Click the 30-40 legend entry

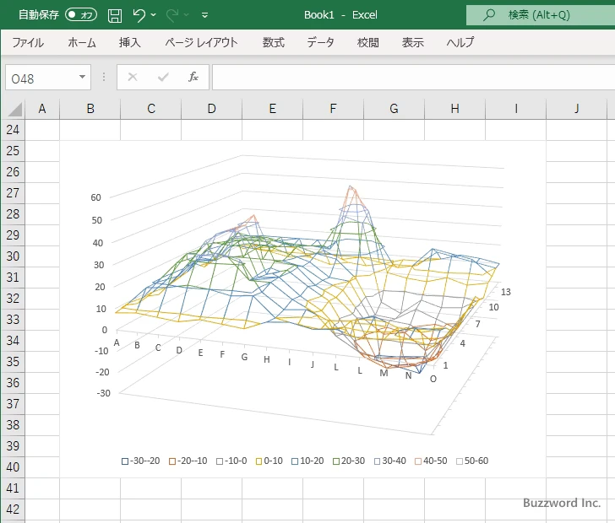pyautogui.click(x=390, y=461)
